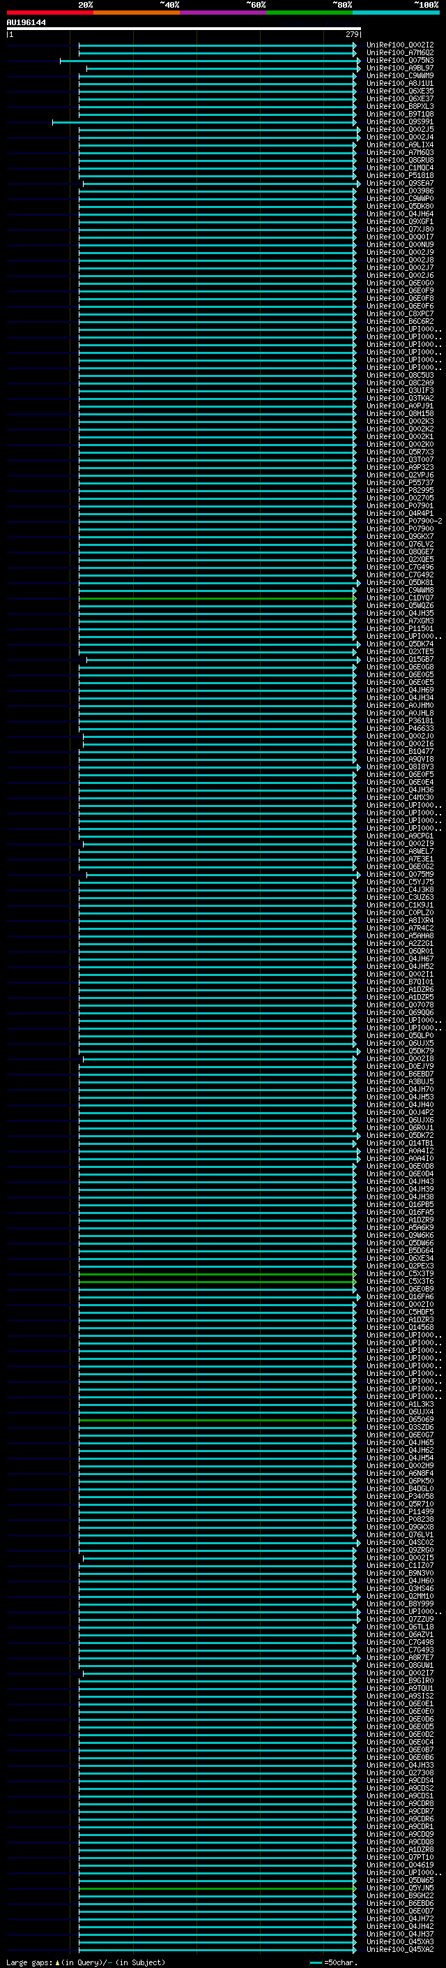Click the purple ~60% identity legend segment
Screen dimensions: 446x1968
pyautogui.click(x=222, y=13)
